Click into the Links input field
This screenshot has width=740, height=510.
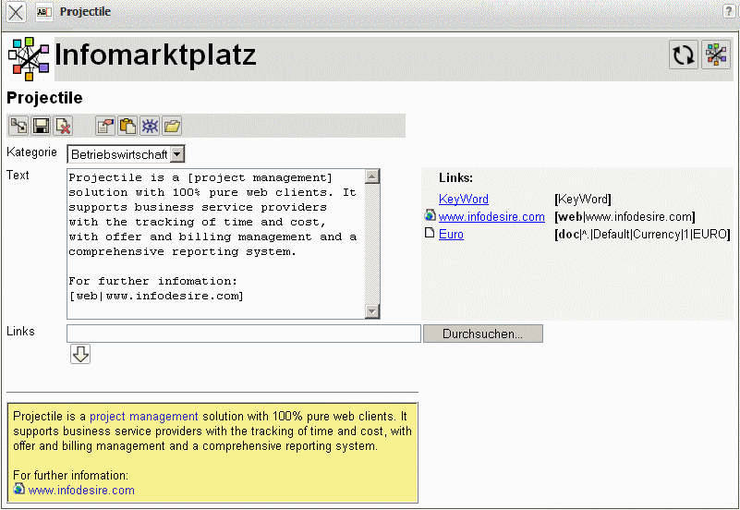point(243,334)
